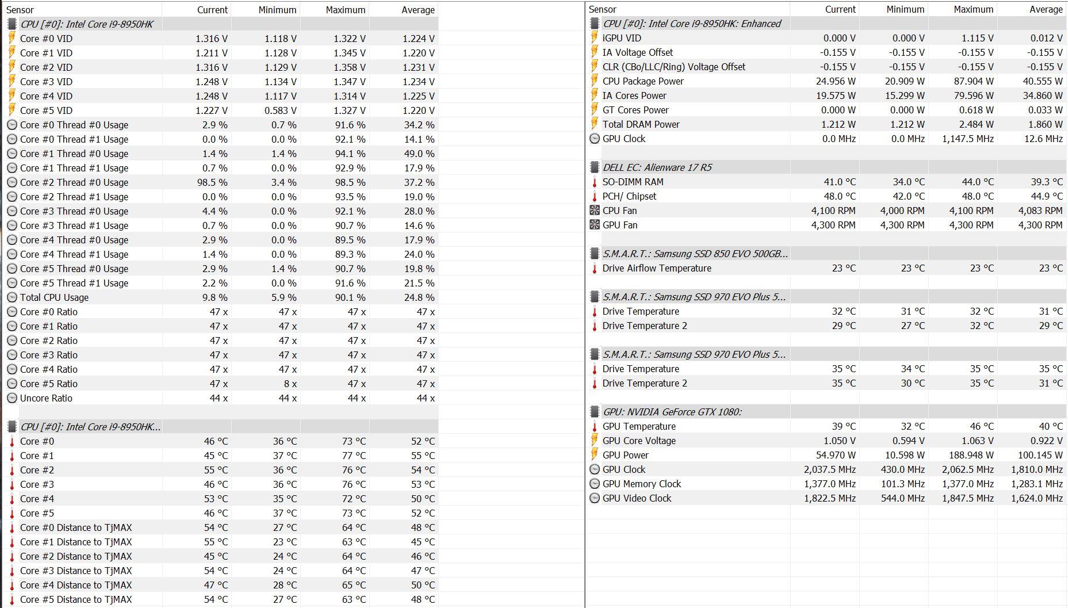Select the S.M.A.R.T.: Samsung SSD 850 EVO header
This screenshot has height=608, width=1068.
(x=827, y=254)
